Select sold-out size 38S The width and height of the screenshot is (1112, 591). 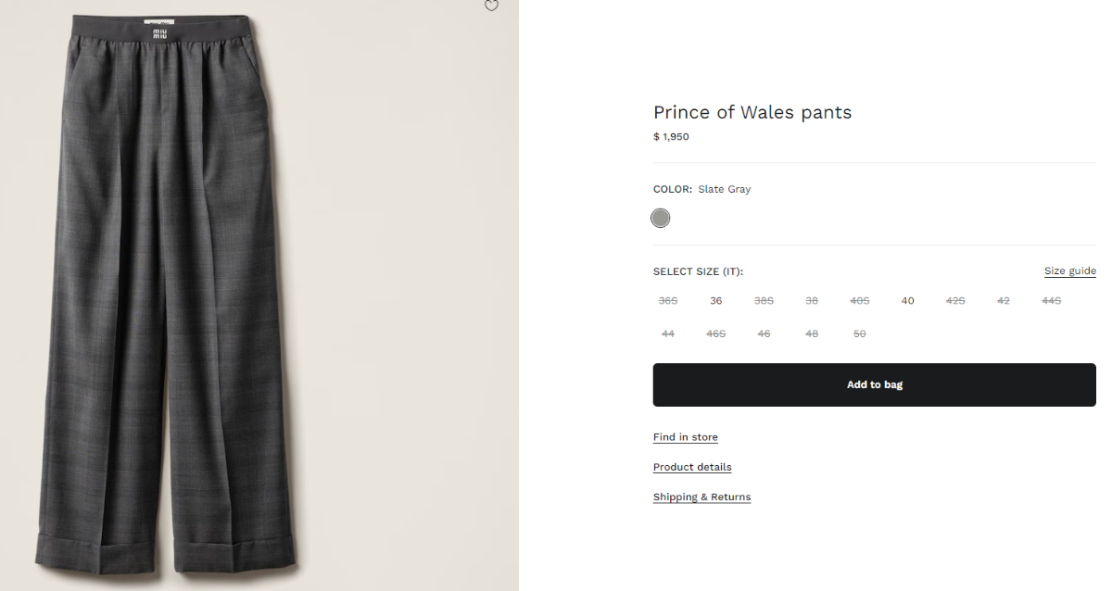(x=764, y=301)
